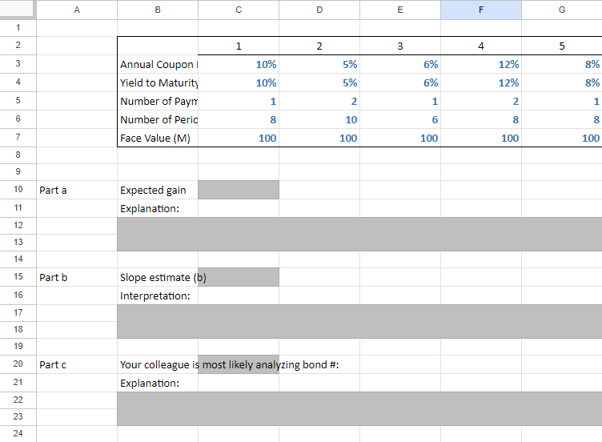Viewport: 602px width, 442px height.
Task: Select column C header
Action: click(x=239, y=10)
